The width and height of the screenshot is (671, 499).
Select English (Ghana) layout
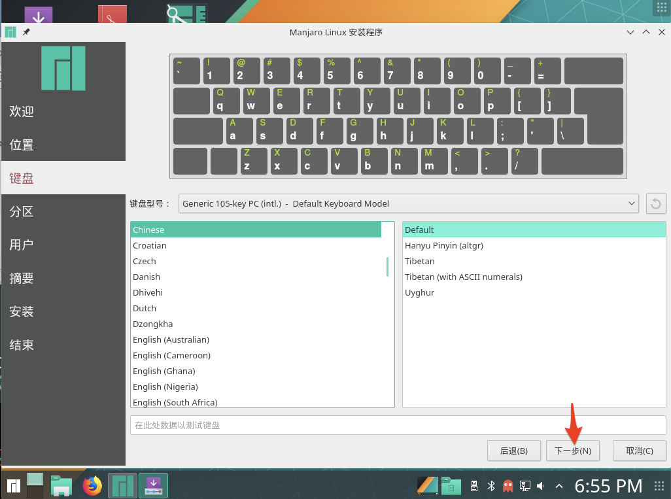256,371
